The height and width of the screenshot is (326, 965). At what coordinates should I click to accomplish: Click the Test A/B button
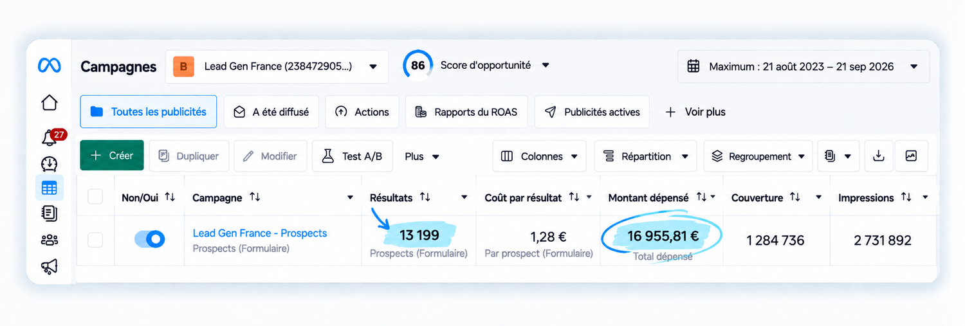(352, 156)
